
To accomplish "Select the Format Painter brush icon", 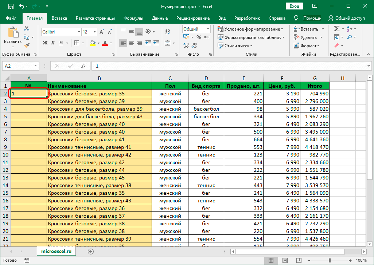I will (27, 45).
